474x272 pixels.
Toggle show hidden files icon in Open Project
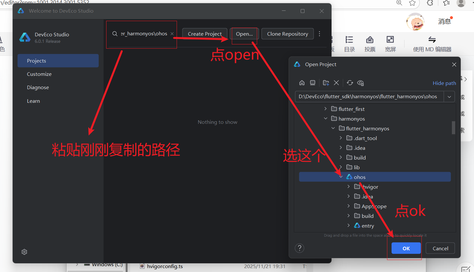360,83
